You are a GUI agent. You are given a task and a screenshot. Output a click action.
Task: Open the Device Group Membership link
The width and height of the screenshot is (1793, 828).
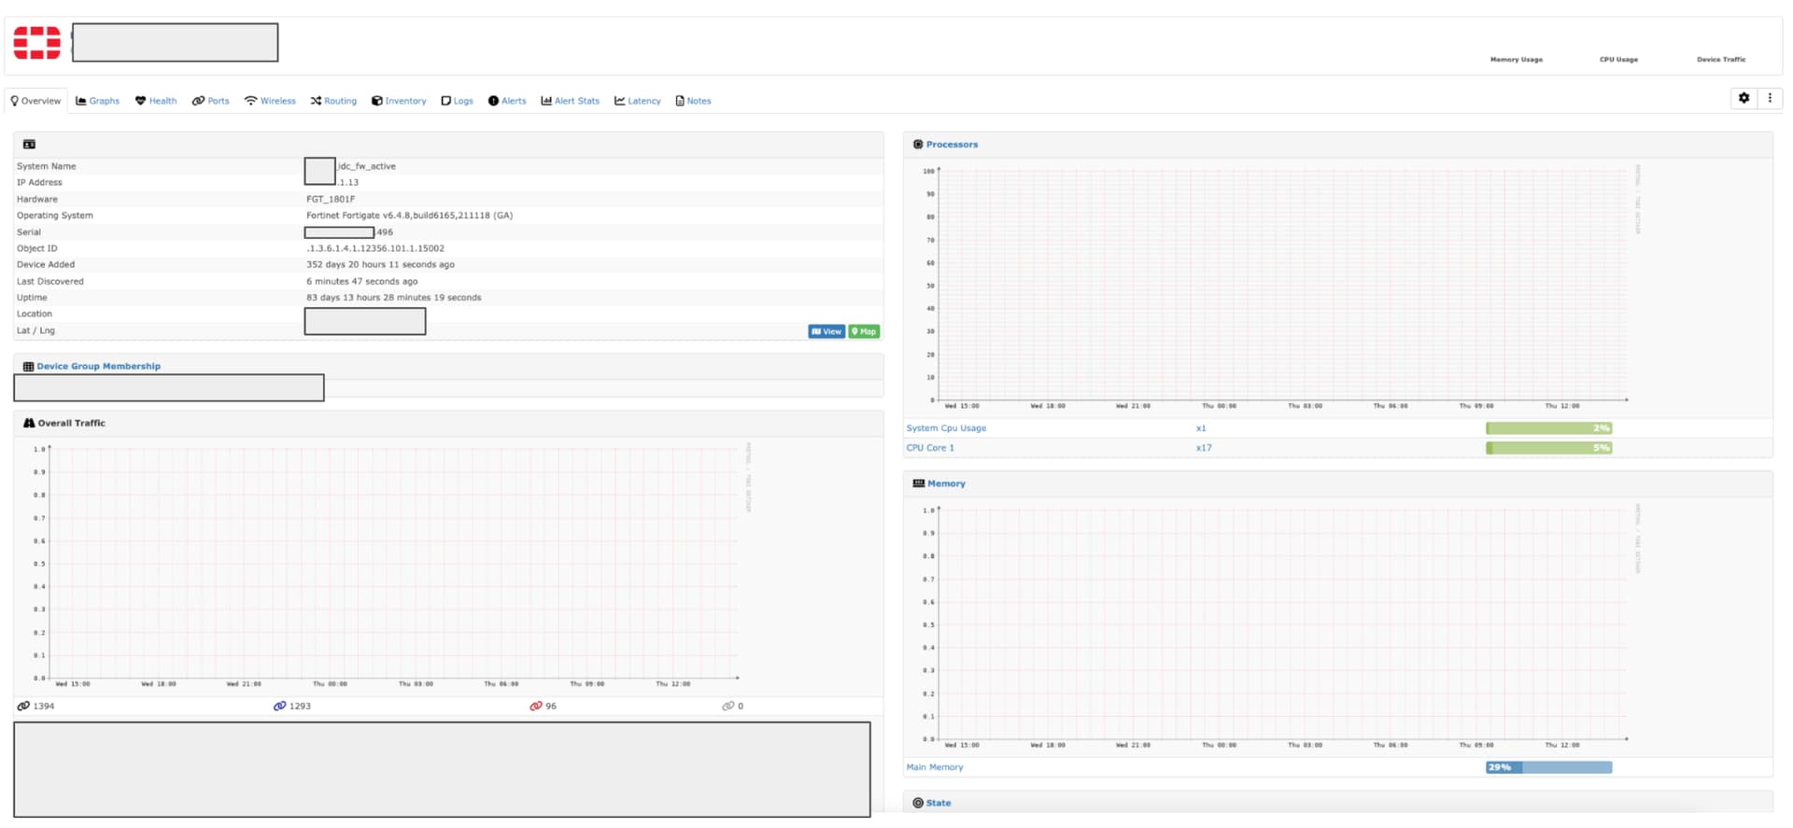98,366
